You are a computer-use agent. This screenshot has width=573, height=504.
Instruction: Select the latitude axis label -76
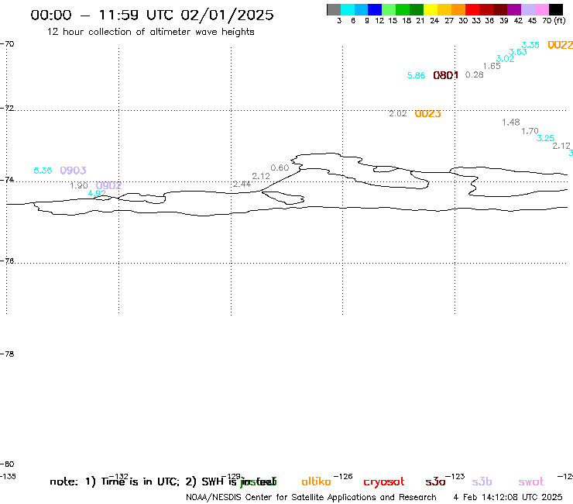[7, 261]
